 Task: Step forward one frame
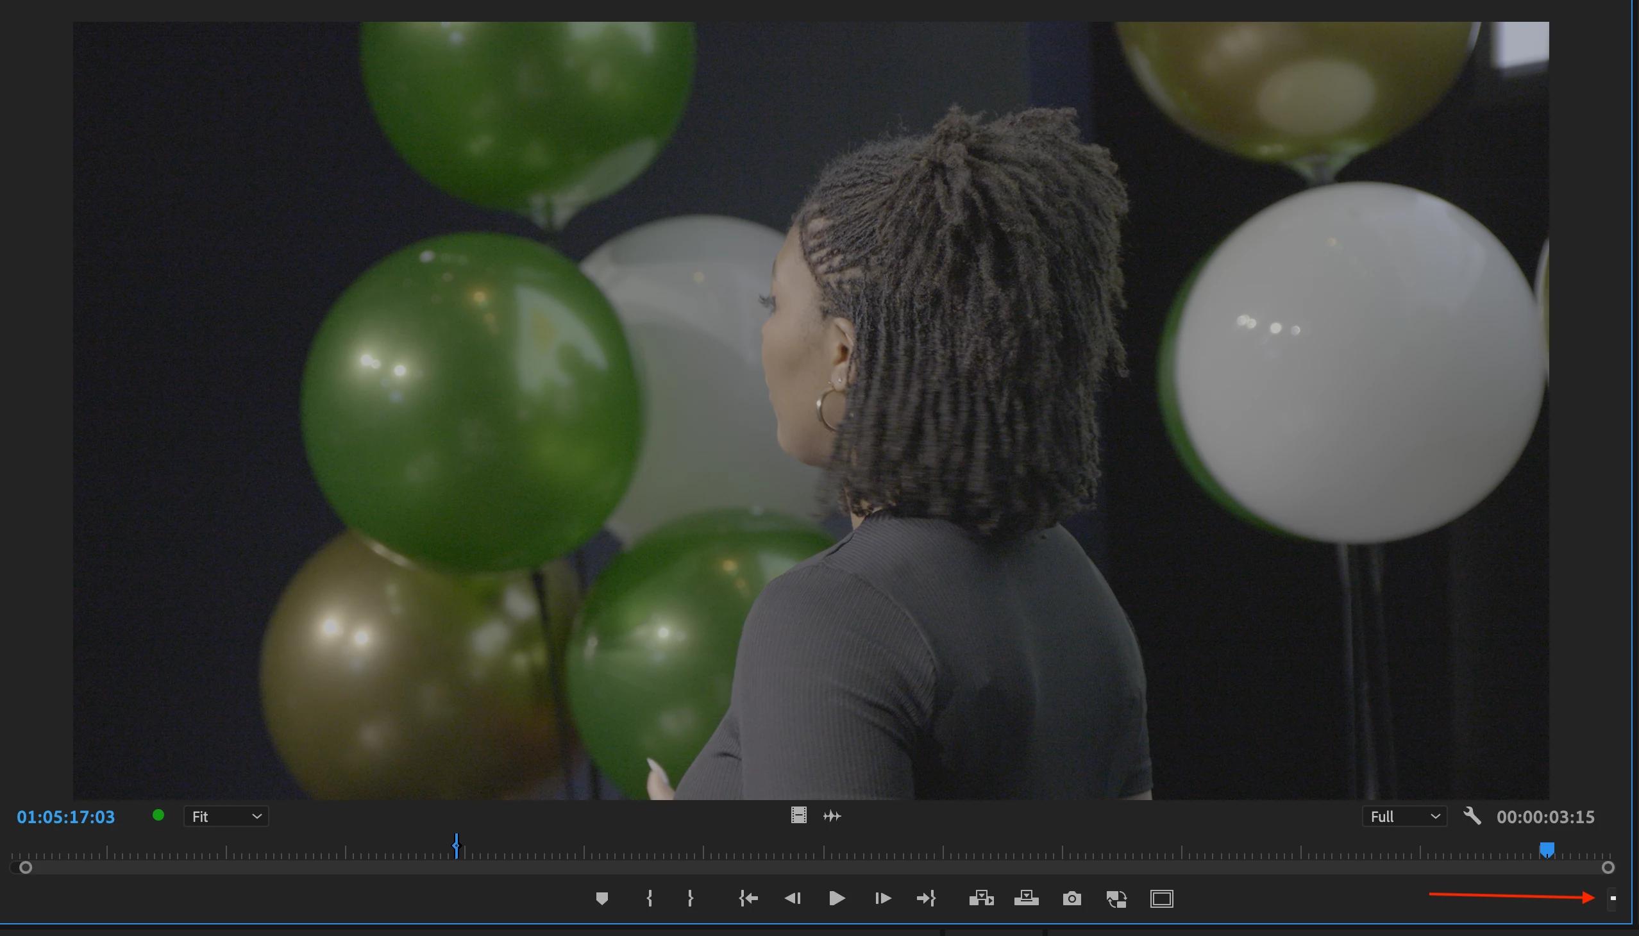883,898
